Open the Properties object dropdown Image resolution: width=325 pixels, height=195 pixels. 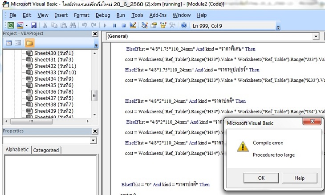(x=93, y=140)
